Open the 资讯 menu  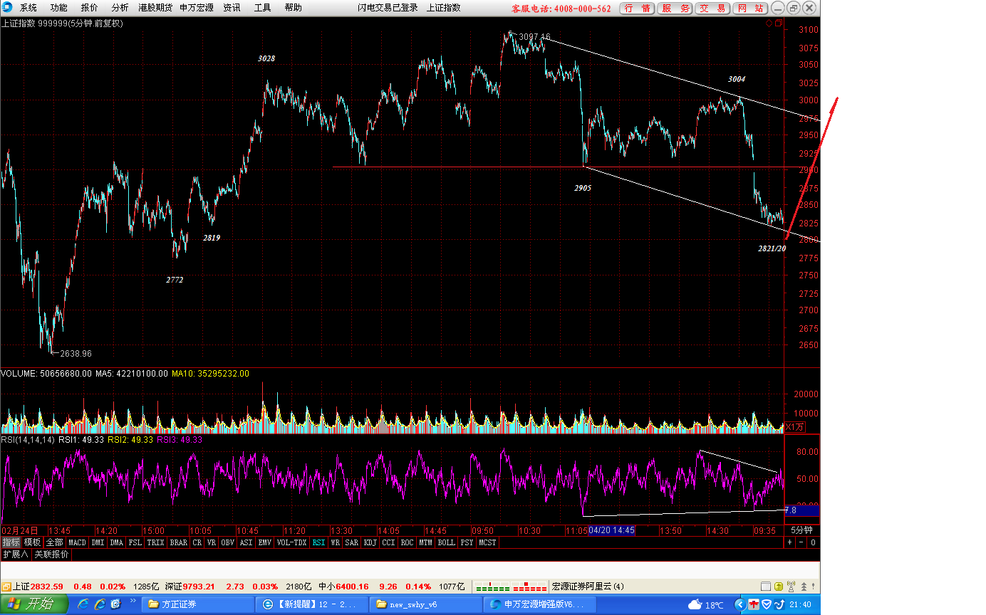232,8
